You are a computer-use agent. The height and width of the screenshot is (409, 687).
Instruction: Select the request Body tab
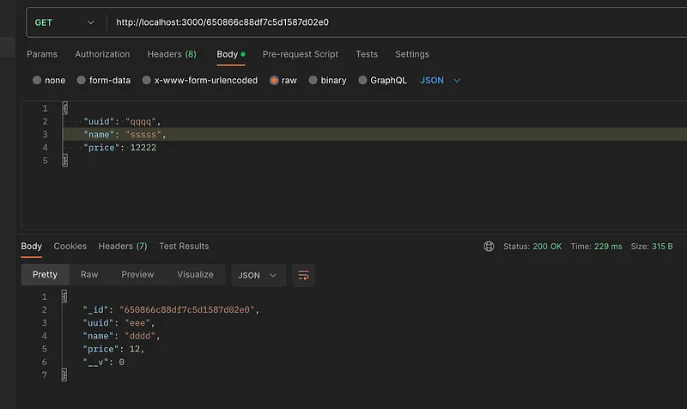coord(231,54)
